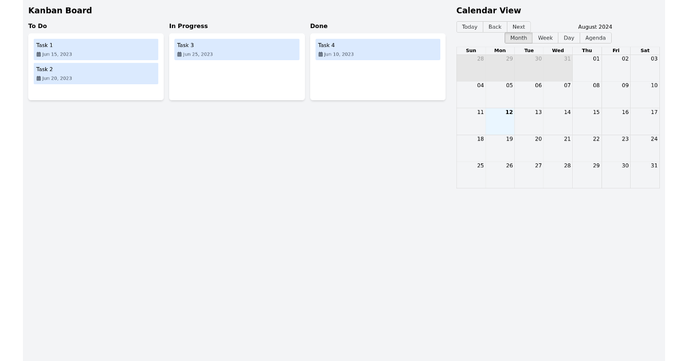Click the Today button
The height and width of the screenshot is (361, 688).
469,26
